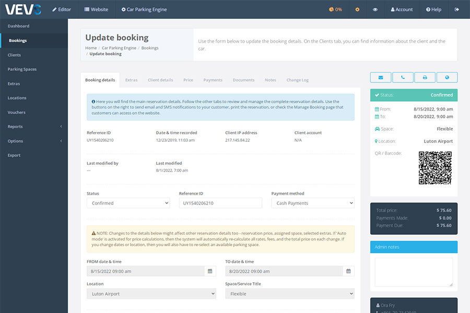Click Luton Airport location in summary

coord(438,141)
